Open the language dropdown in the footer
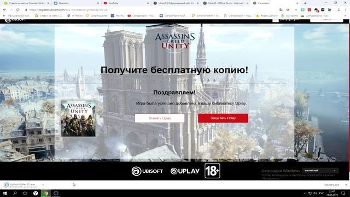 (x=320, y=170)
